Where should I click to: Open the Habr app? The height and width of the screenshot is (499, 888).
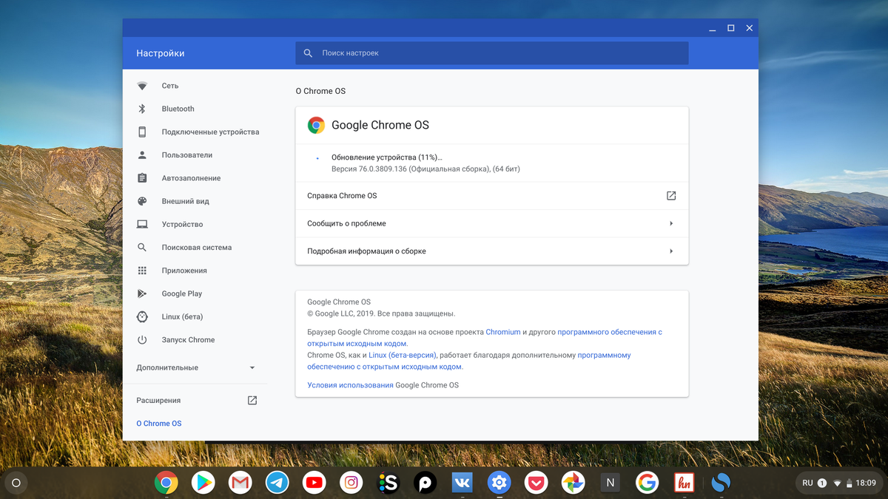click(684, 482)
